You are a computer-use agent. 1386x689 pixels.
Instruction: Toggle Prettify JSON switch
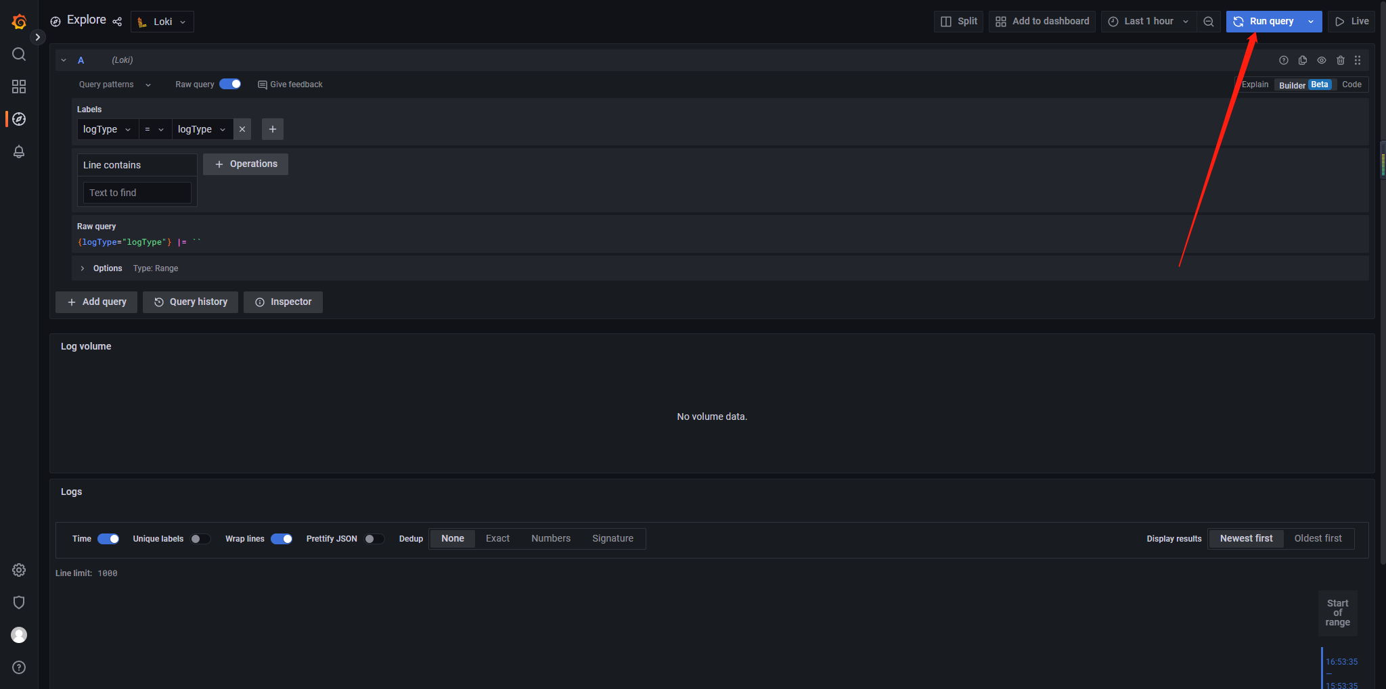(x=374, y=539)
